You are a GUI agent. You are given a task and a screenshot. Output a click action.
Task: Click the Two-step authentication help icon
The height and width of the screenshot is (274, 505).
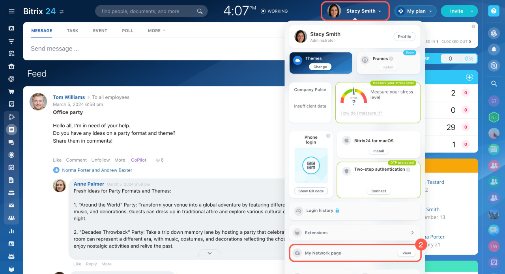pyautogui.click(x=408, y=170)
